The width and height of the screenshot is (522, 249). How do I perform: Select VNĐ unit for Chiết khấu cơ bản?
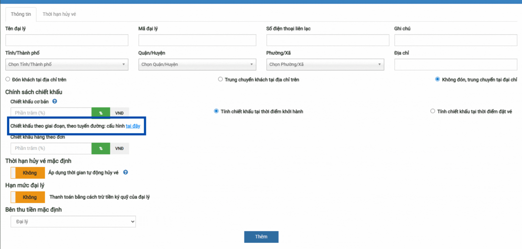tap(119, 113)
